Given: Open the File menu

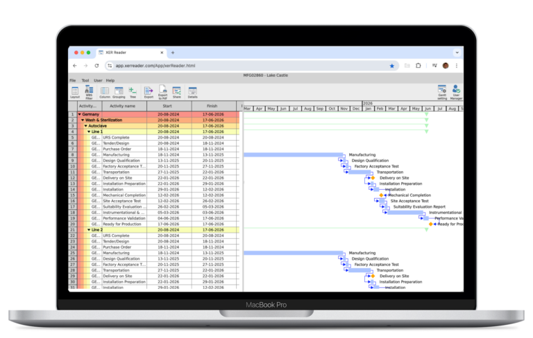Looking at the screenshot, I should point(72,80).
